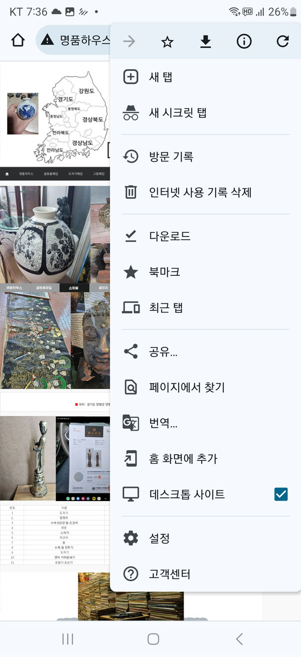This screenshot has height=657, width=301.
Task: Open the page info circle icon
Action: (244, 42)
